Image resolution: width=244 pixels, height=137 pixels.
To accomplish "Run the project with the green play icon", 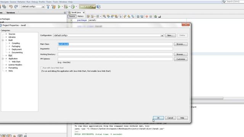I will coord(59,7).
